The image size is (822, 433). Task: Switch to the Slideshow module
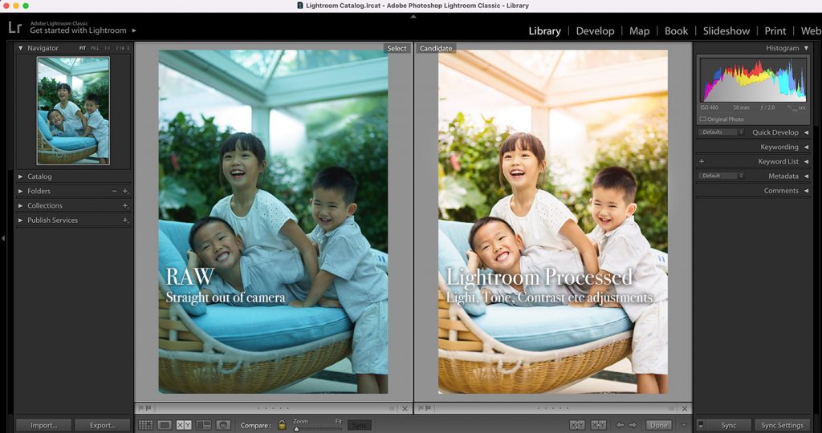tap(726, 31)
